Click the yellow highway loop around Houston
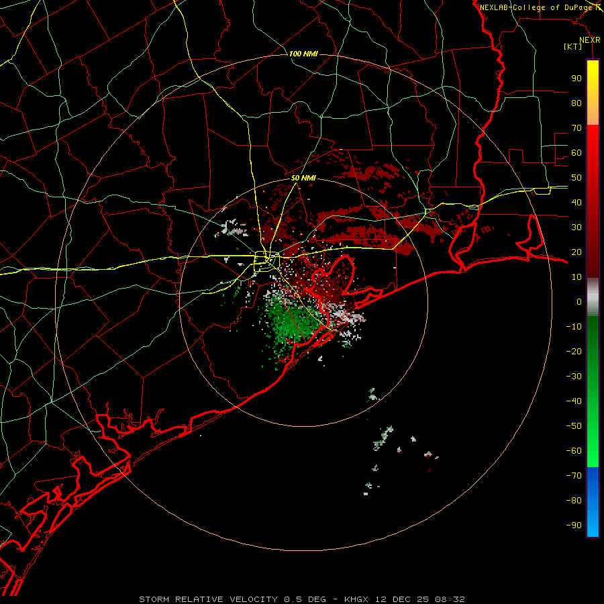604x604 pixels. click(x=266, y=261)
